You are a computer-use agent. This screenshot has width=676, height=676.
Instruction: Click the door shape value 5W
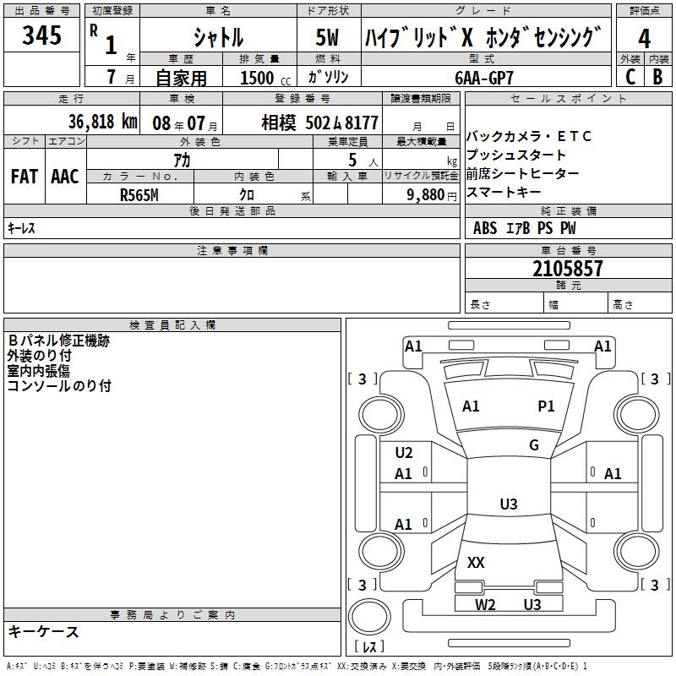(328, 37)
